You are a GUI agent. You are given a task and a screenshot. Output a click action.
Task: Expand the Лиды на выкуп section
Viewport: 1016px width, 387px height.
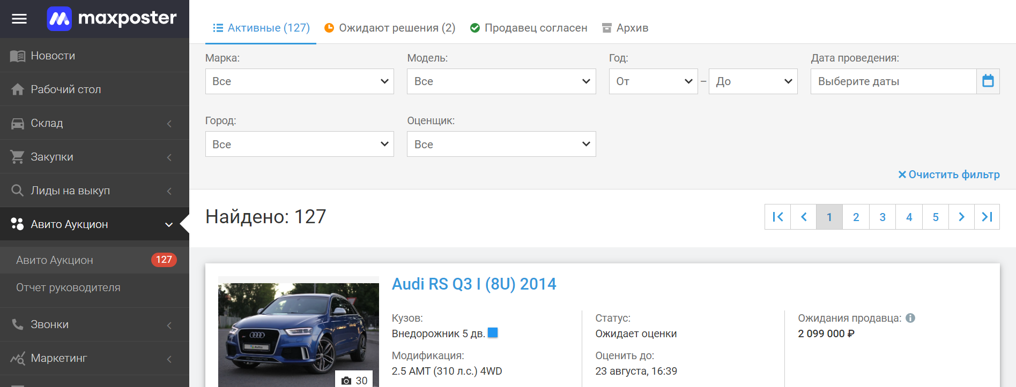pyautogui.click(x=169, y=191)
